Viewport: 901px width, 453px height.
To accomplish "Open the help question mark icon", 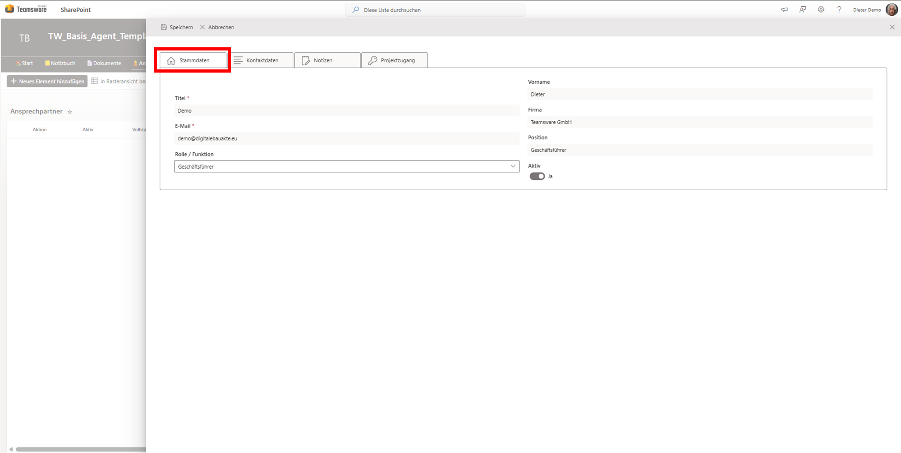I will pyautogui.click(x=839, y=9).
